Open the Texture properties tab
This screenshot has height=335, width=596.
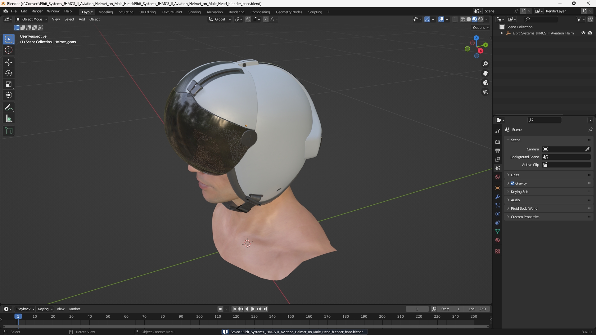tap(498, 251)
